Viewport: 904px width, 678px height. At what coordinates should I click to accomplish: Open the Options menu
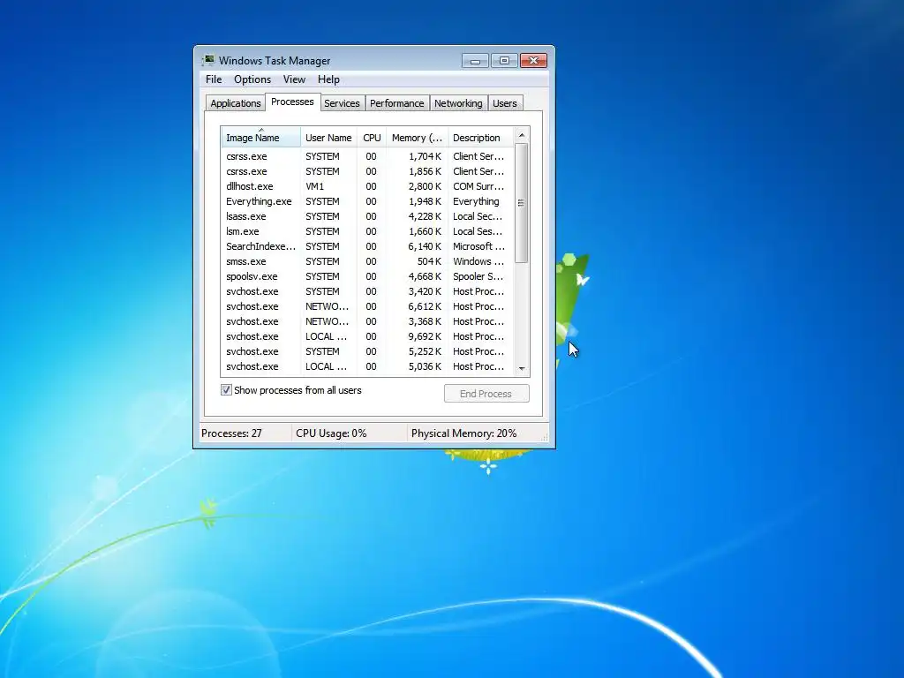[x=252, y=79]
